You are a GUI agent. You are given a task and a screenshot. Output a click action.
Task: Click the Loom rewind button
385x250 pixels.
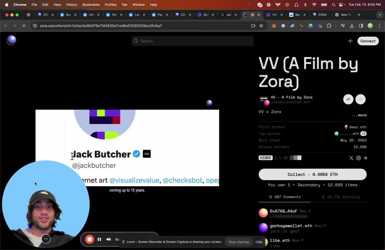pyautogui.click(x=108, y=239)
